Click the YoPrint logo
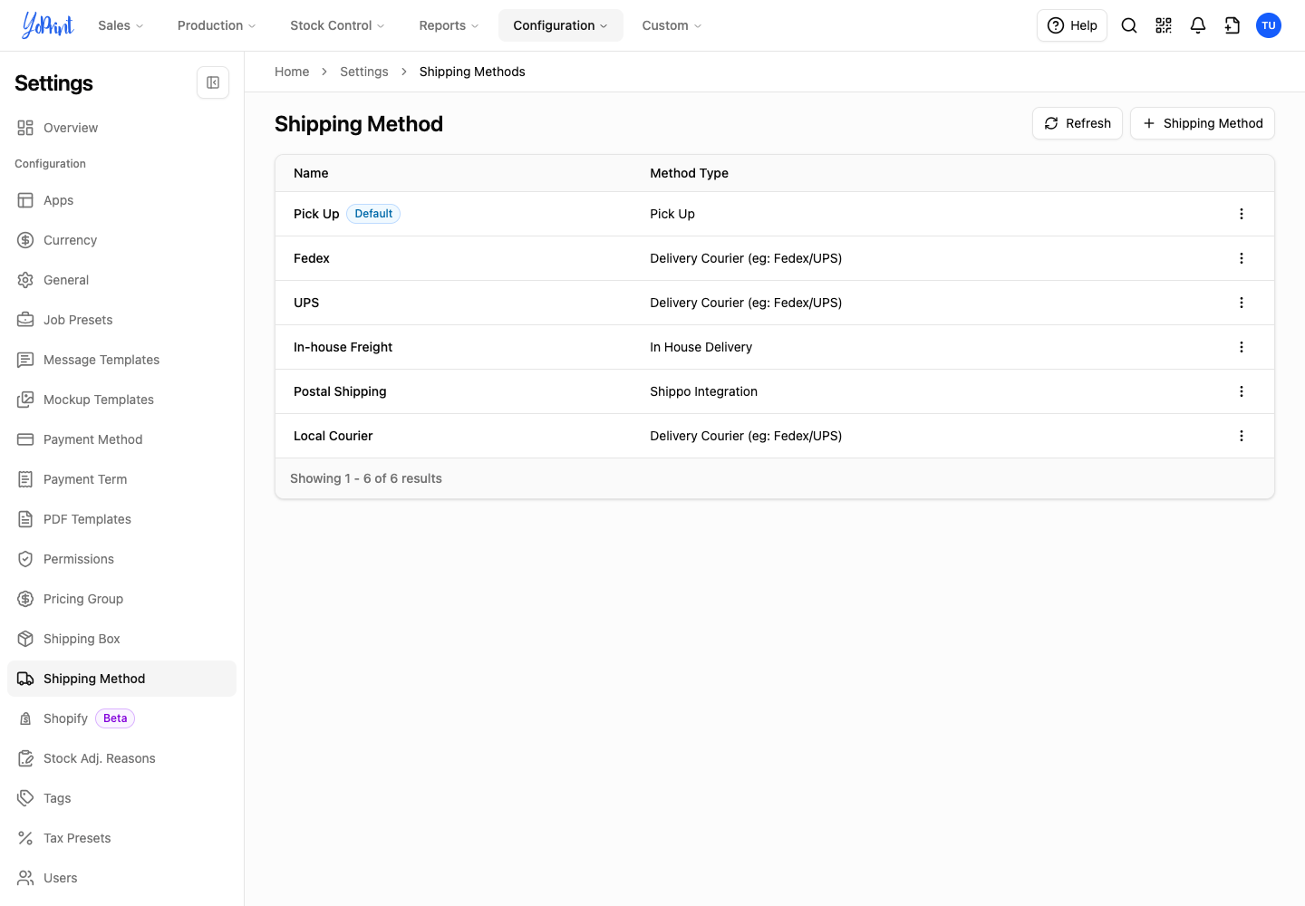The image size is (1305, 906). click(48, 25)
